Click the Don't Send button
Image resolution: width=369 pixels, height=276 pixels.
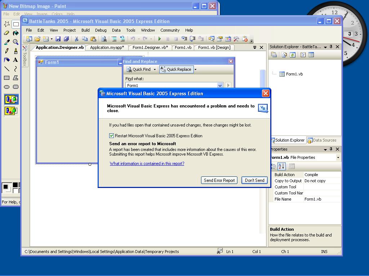255,180
